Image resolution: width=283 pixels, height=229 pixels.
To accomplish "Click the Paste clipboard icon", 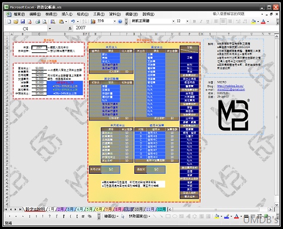I will 61,21.
